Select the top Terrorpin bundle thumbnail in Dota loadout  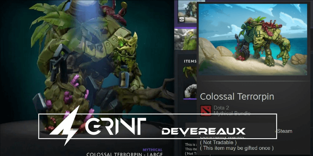[x=187, y=11]
